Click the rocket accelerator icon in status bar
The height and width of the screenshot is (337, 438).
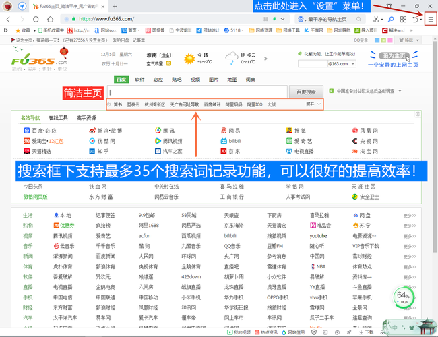click(349, 332)
